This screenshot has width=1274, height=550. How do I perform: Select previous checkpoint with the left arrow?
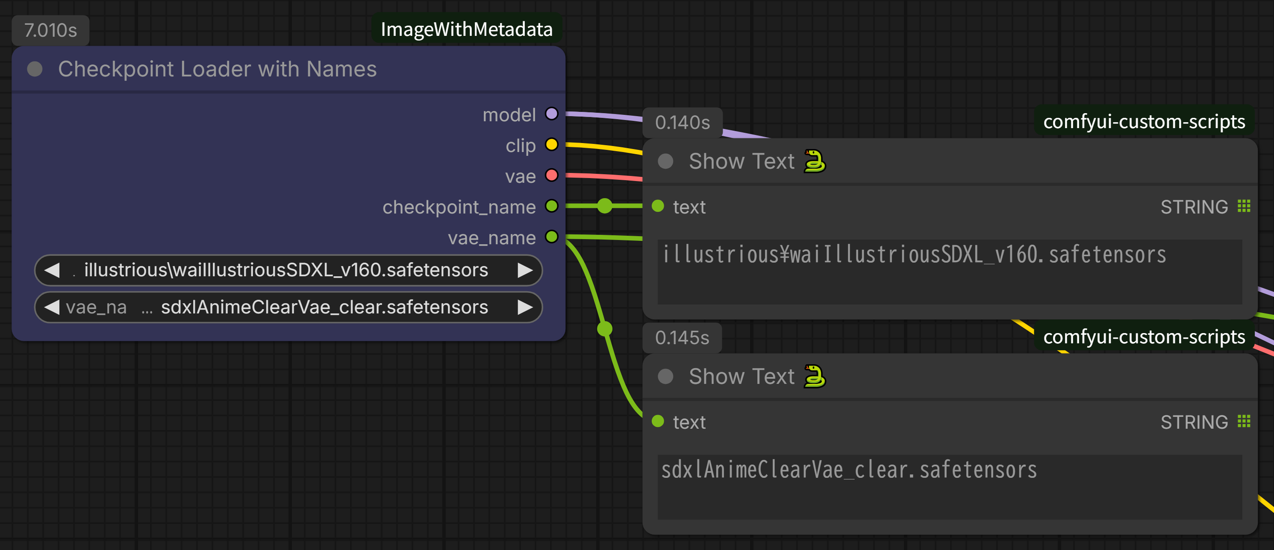click(x=52, y=270)
